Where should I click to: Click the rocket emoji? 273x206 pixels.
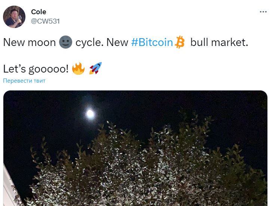pos(95,68)
